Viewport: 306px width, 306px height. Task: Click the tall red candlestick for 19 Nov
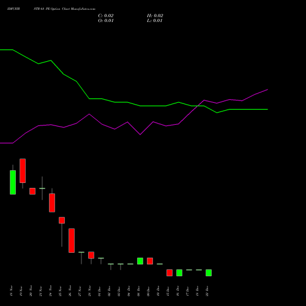point(23,171)
